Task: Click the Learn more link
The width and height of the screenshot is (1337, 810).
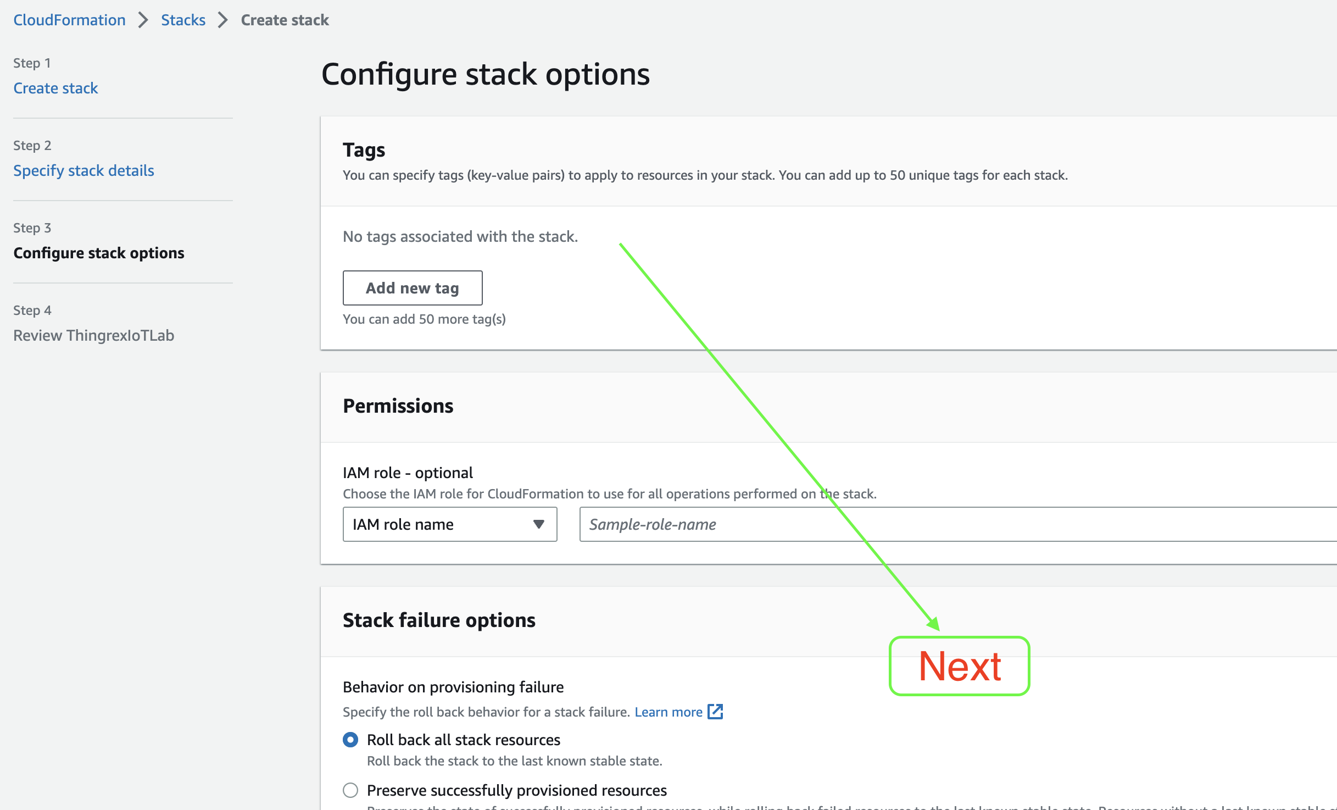Action: coord(668,712)
